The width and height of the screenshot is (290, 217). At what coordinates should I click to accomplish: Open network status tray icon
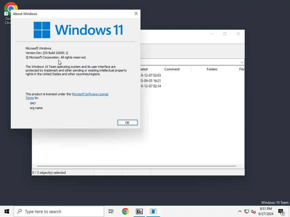[x=247, y=211]
